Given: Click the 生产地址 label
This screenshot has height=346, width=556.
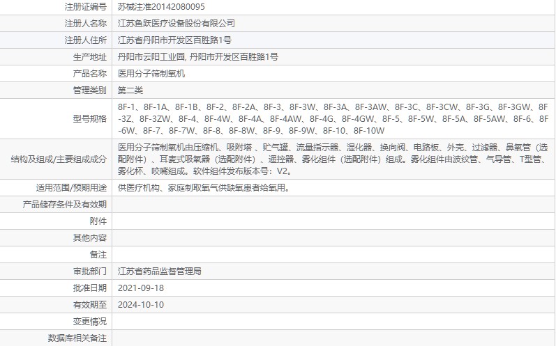Looking at the screenshot, I should [90, 56].
